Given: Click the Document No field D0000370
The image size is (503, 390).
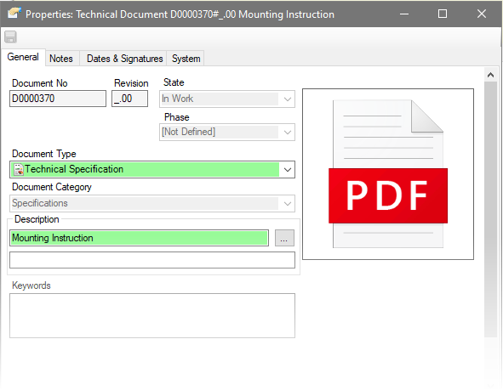Looking at the screenshot, I should coord(58,99).
